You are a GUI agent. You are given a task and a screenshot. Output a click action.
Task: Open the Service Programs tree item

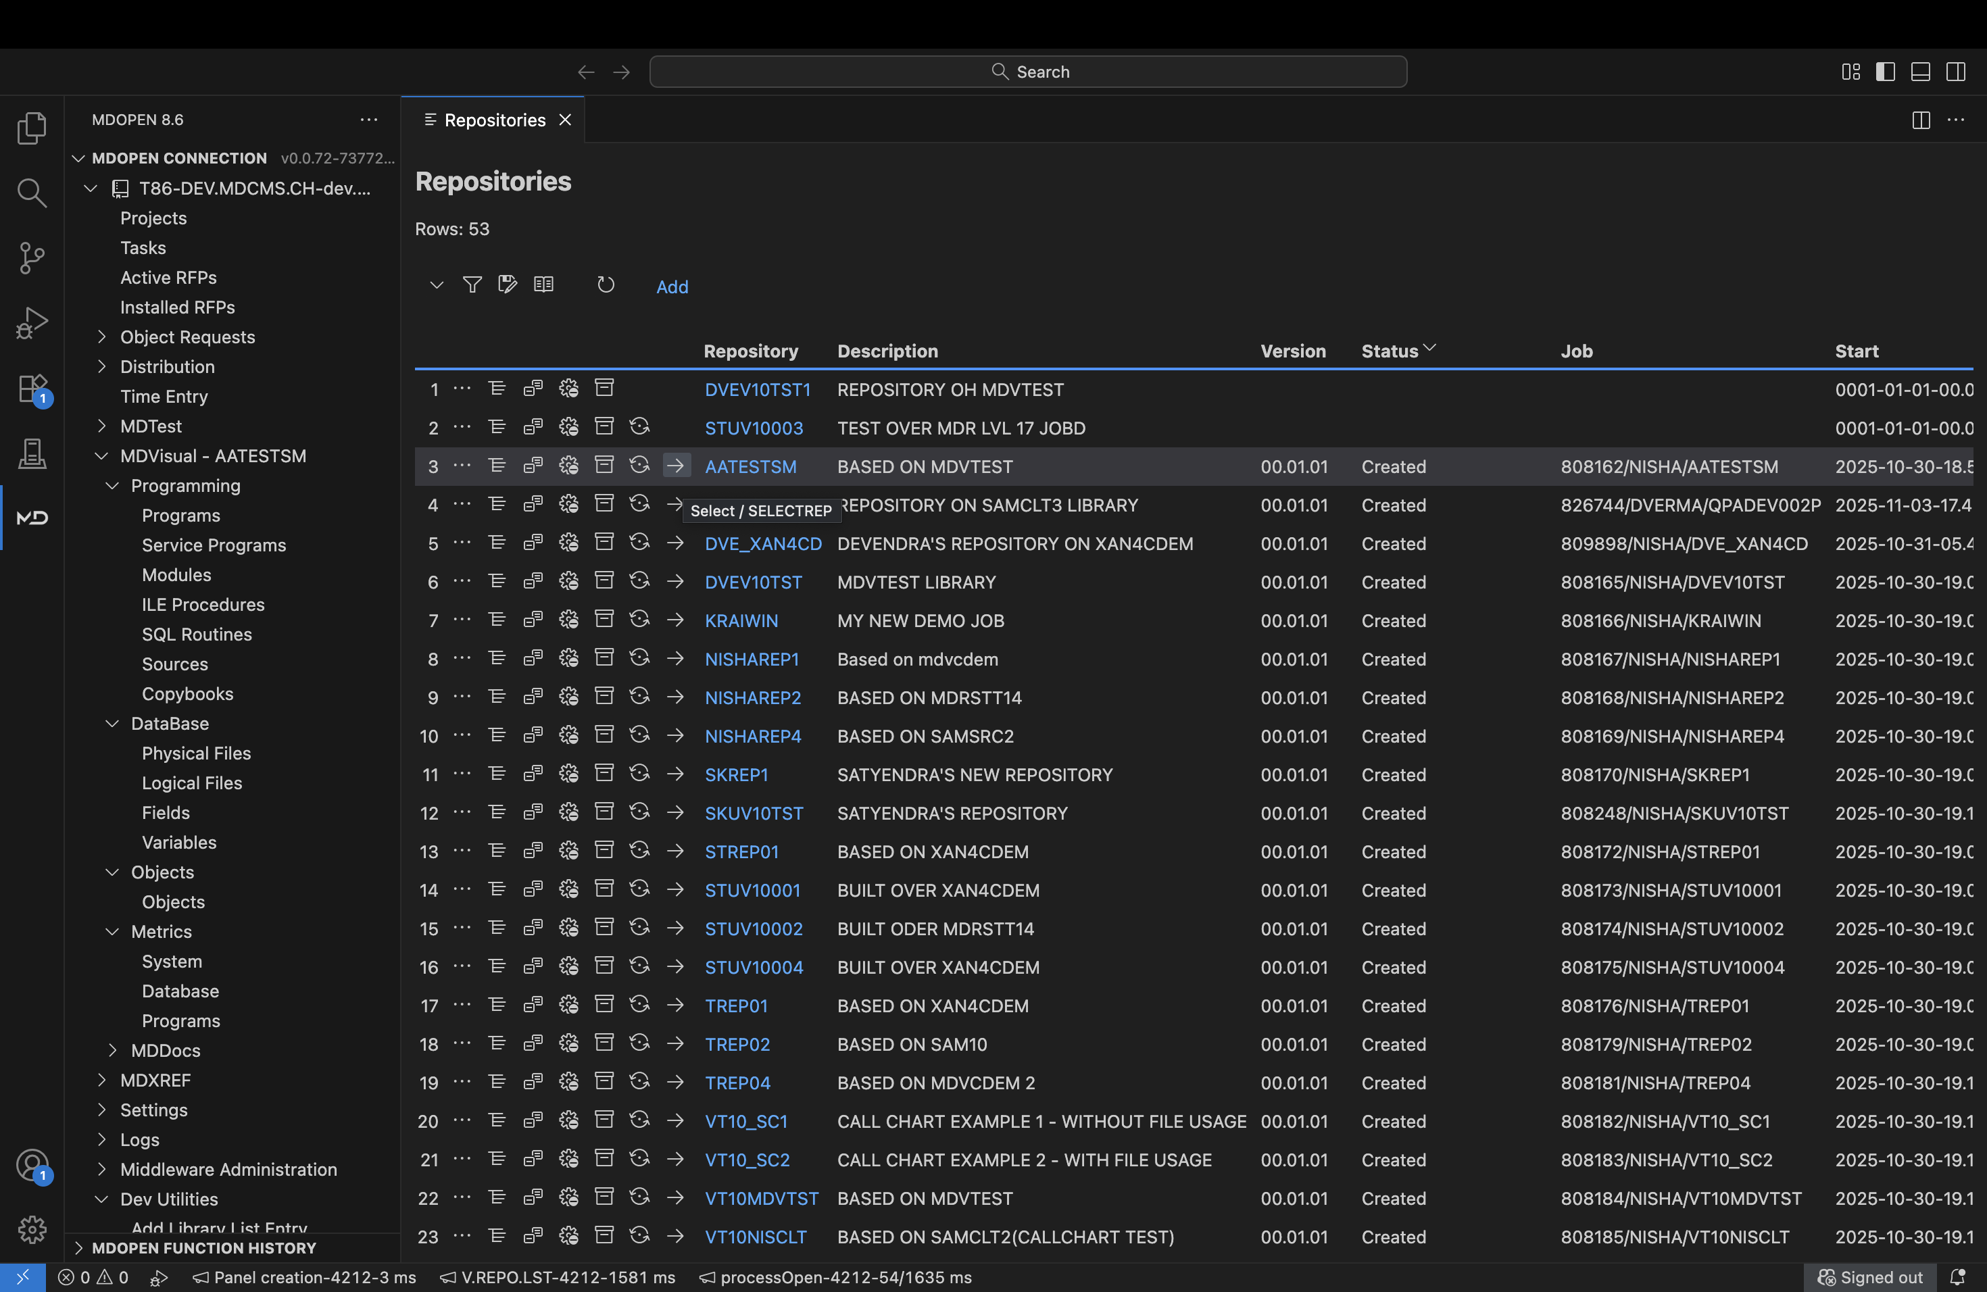214,545
